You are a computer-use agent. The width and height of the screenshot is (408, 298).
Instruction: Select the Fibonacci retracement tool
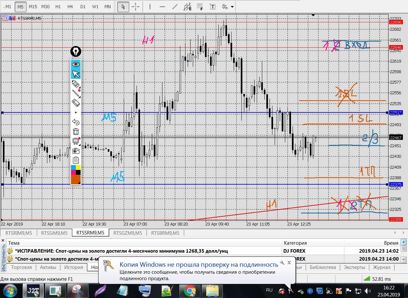tap(200, 6)
